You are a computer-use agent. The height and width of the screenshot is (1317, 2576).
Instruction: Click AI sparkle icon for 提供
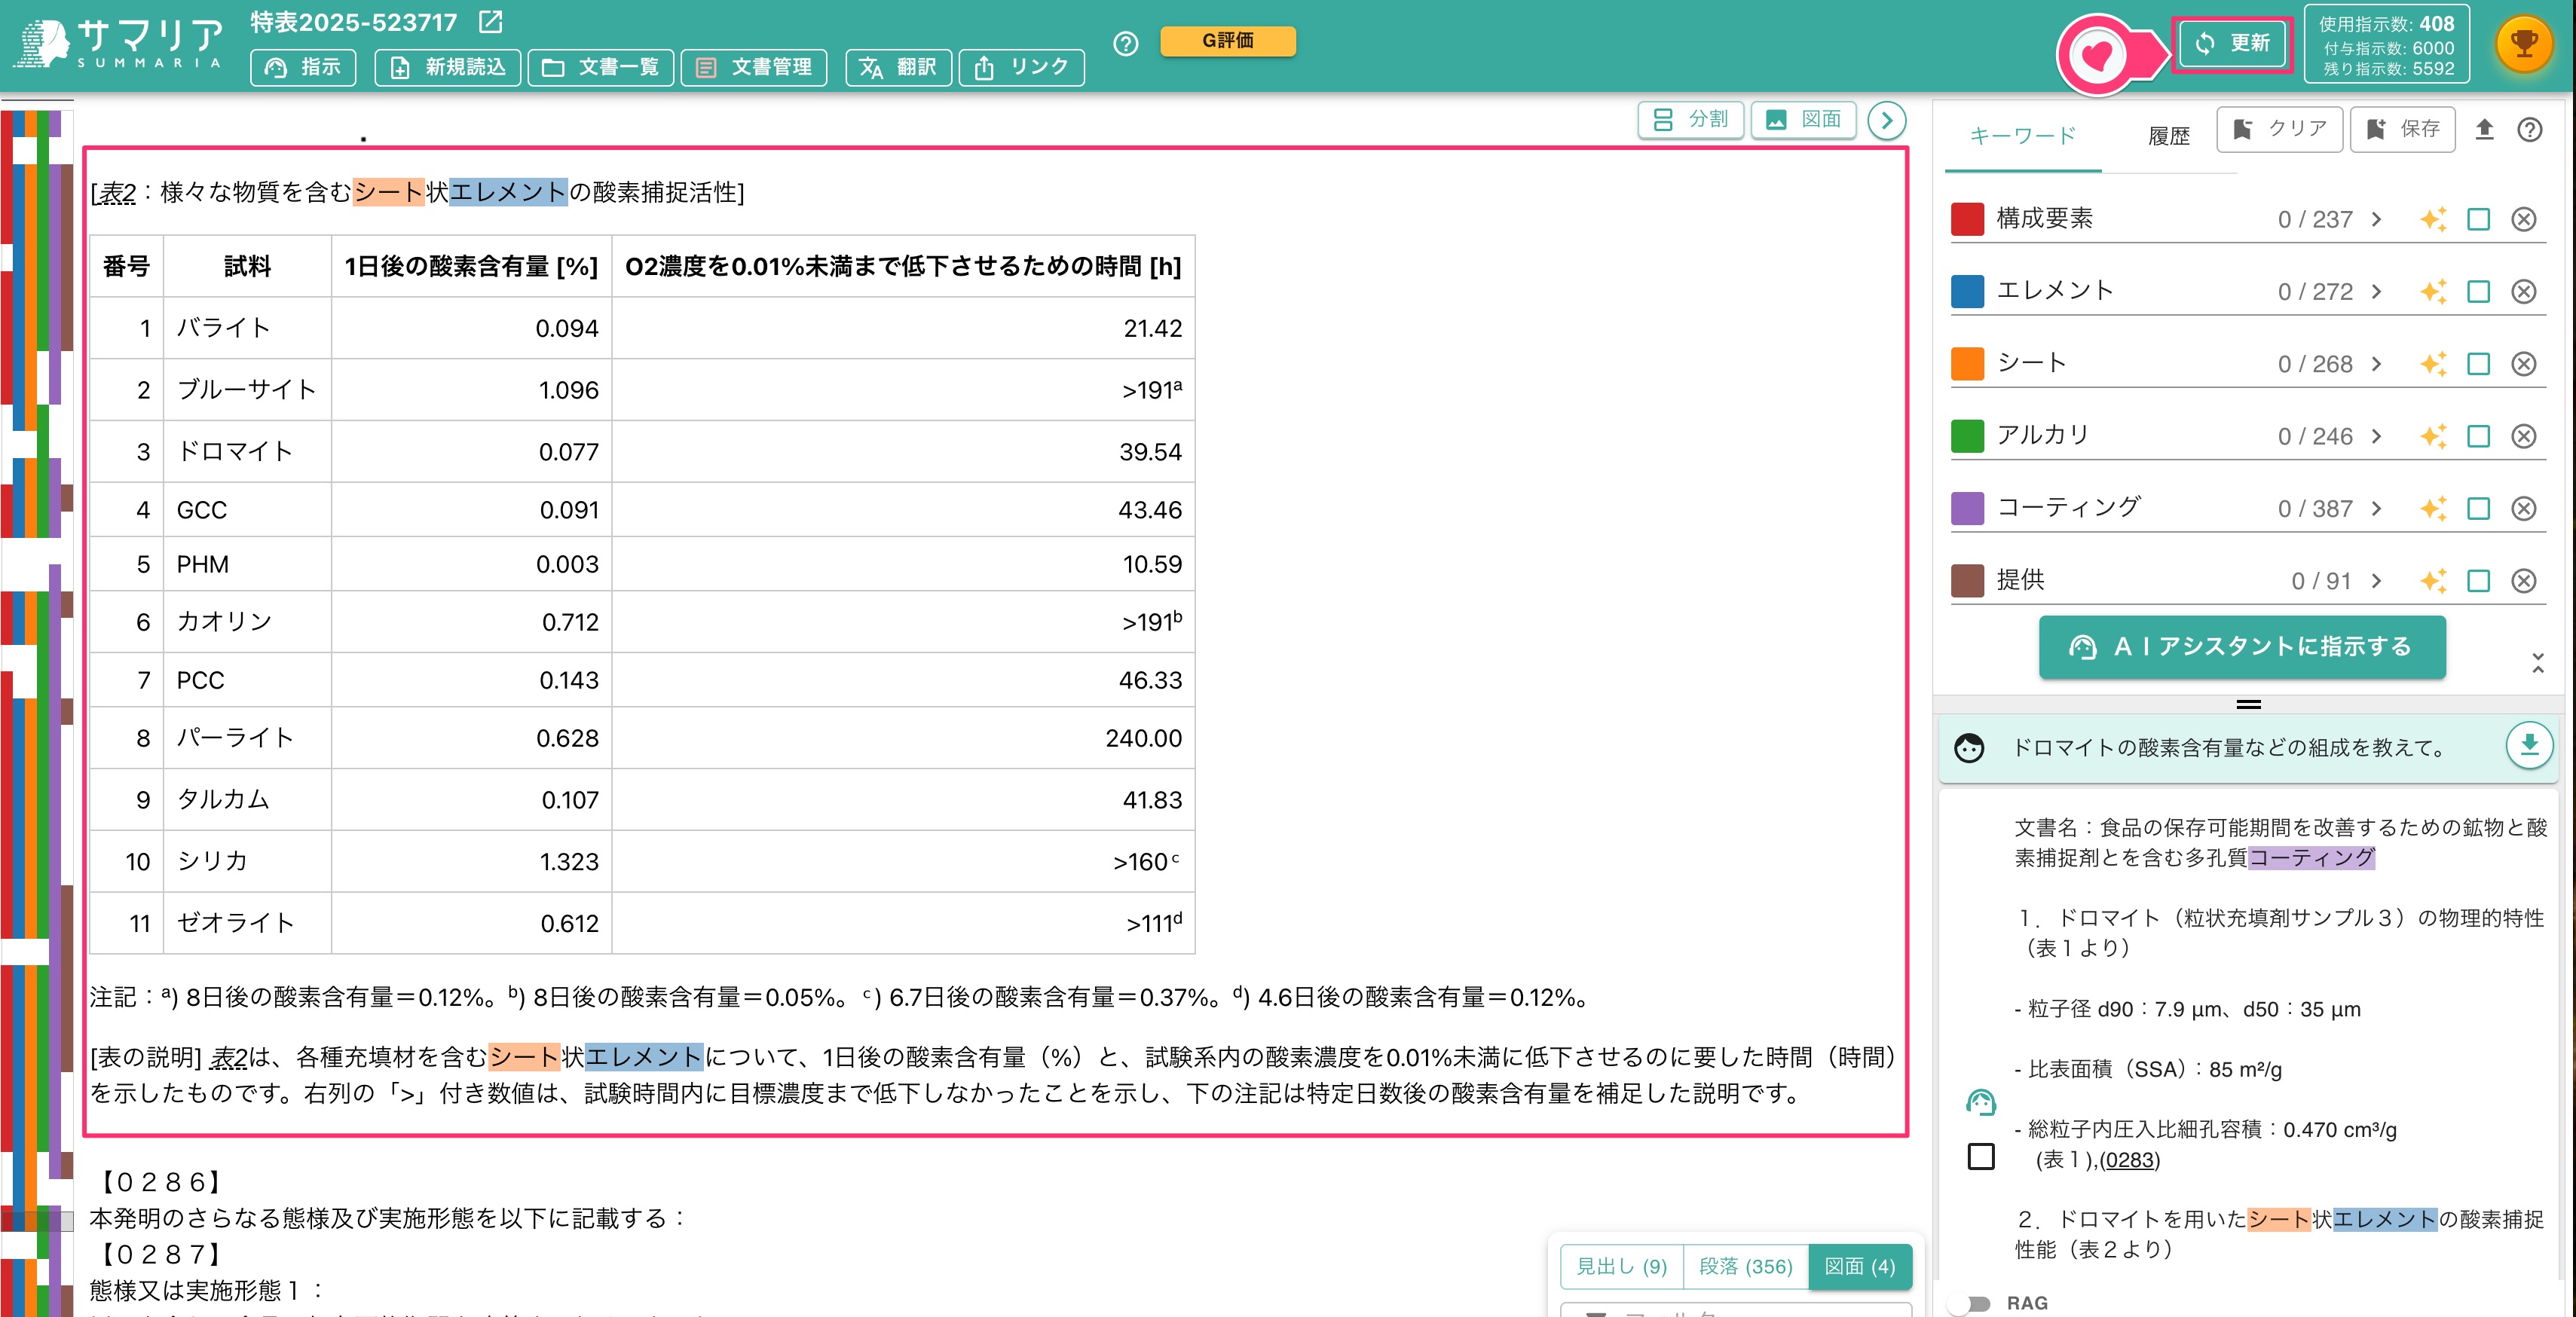[2433, 581]
